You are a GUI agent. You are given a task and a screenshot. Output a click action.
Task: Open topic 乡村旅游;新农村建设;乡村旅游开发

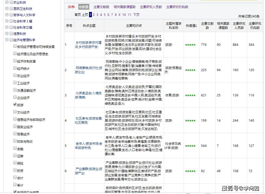pos(89,45)
